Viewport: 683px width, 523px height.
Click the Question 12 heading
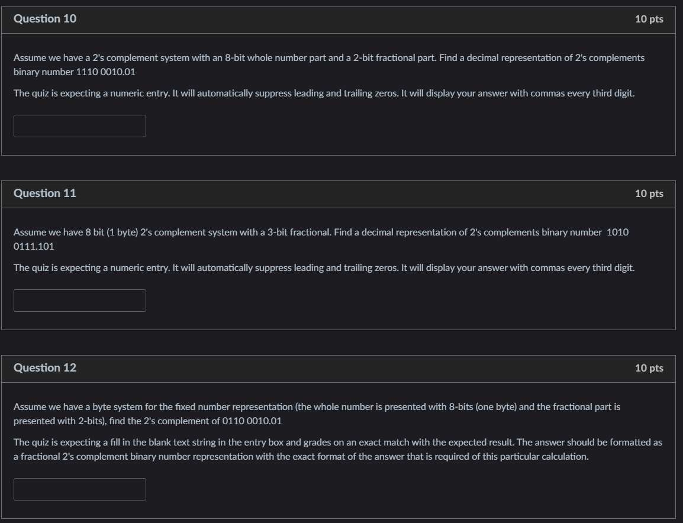point(45,368)
